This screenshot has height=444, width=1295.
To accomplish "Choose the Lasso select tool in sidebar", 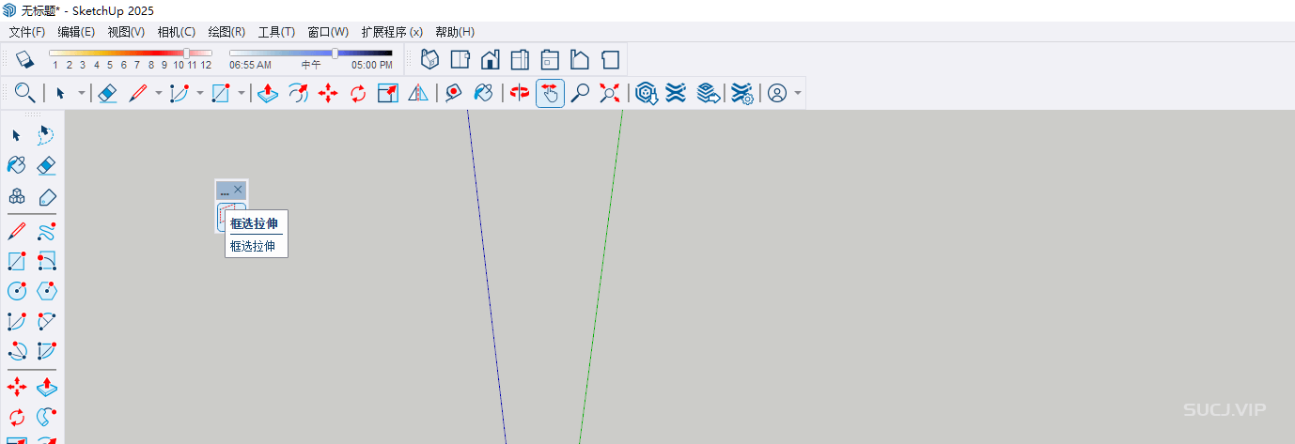I will [46, 135].
